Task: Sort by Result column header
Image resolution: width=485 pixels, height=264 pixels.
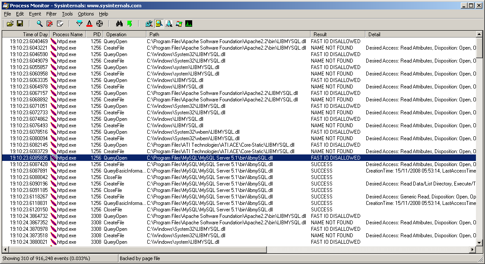Action: point(338,34)
